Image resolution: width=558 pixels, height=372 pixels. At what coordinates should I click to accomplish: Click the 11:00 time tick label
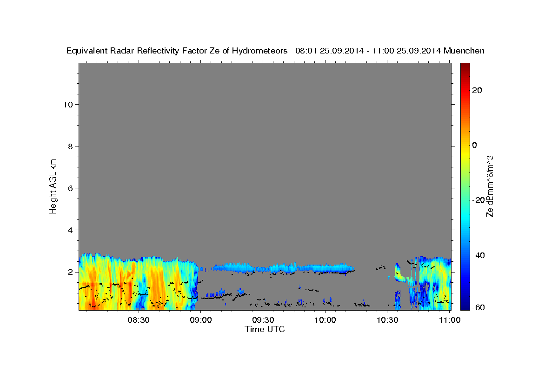coord(450,320)
